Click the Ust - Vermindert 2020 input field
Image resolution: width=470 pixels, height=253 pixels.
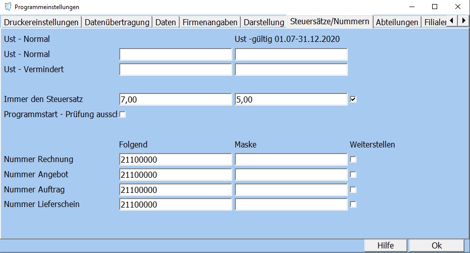pos(291,70)
